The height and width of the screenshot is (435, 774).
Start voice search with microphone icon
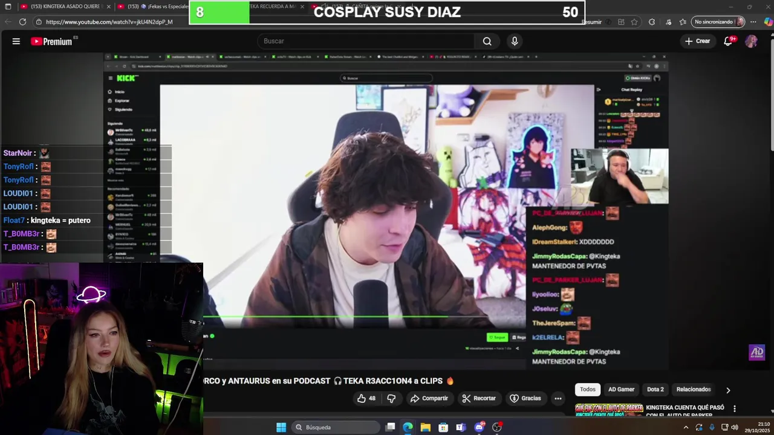click(x=515, y=41)
